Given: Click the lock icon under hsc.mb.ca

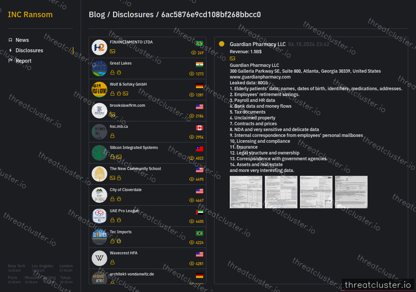Looking at the screenshot, I should [112, 136].
